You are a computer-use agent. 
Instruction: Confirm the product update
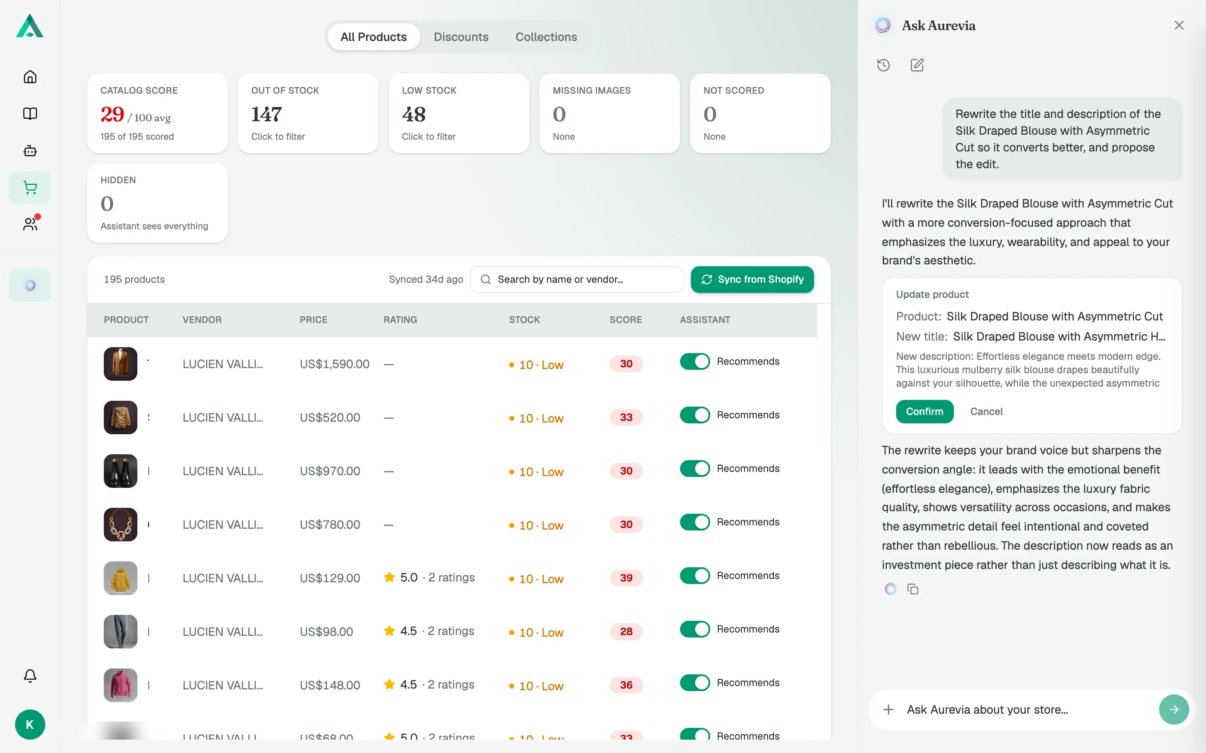pyautogui.click(x=925, y=411)
